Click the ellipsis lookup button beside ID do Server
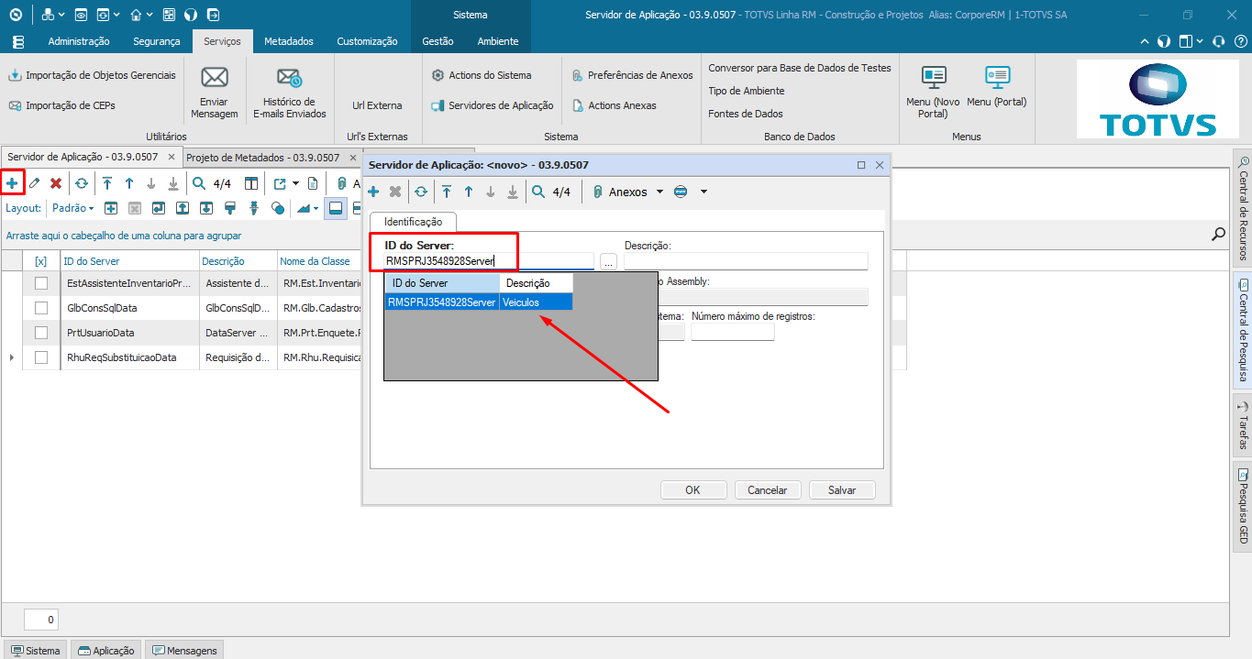Screen dimensions: 1252x659 pos(608,261)
